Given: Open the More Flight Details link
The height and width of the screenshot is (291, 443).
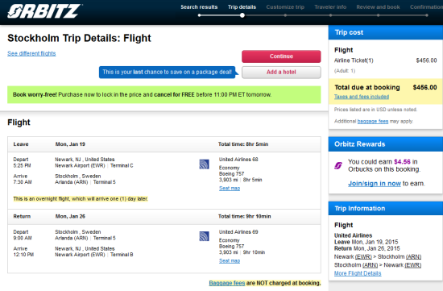Looking at the screenshot, I should 358,273.
